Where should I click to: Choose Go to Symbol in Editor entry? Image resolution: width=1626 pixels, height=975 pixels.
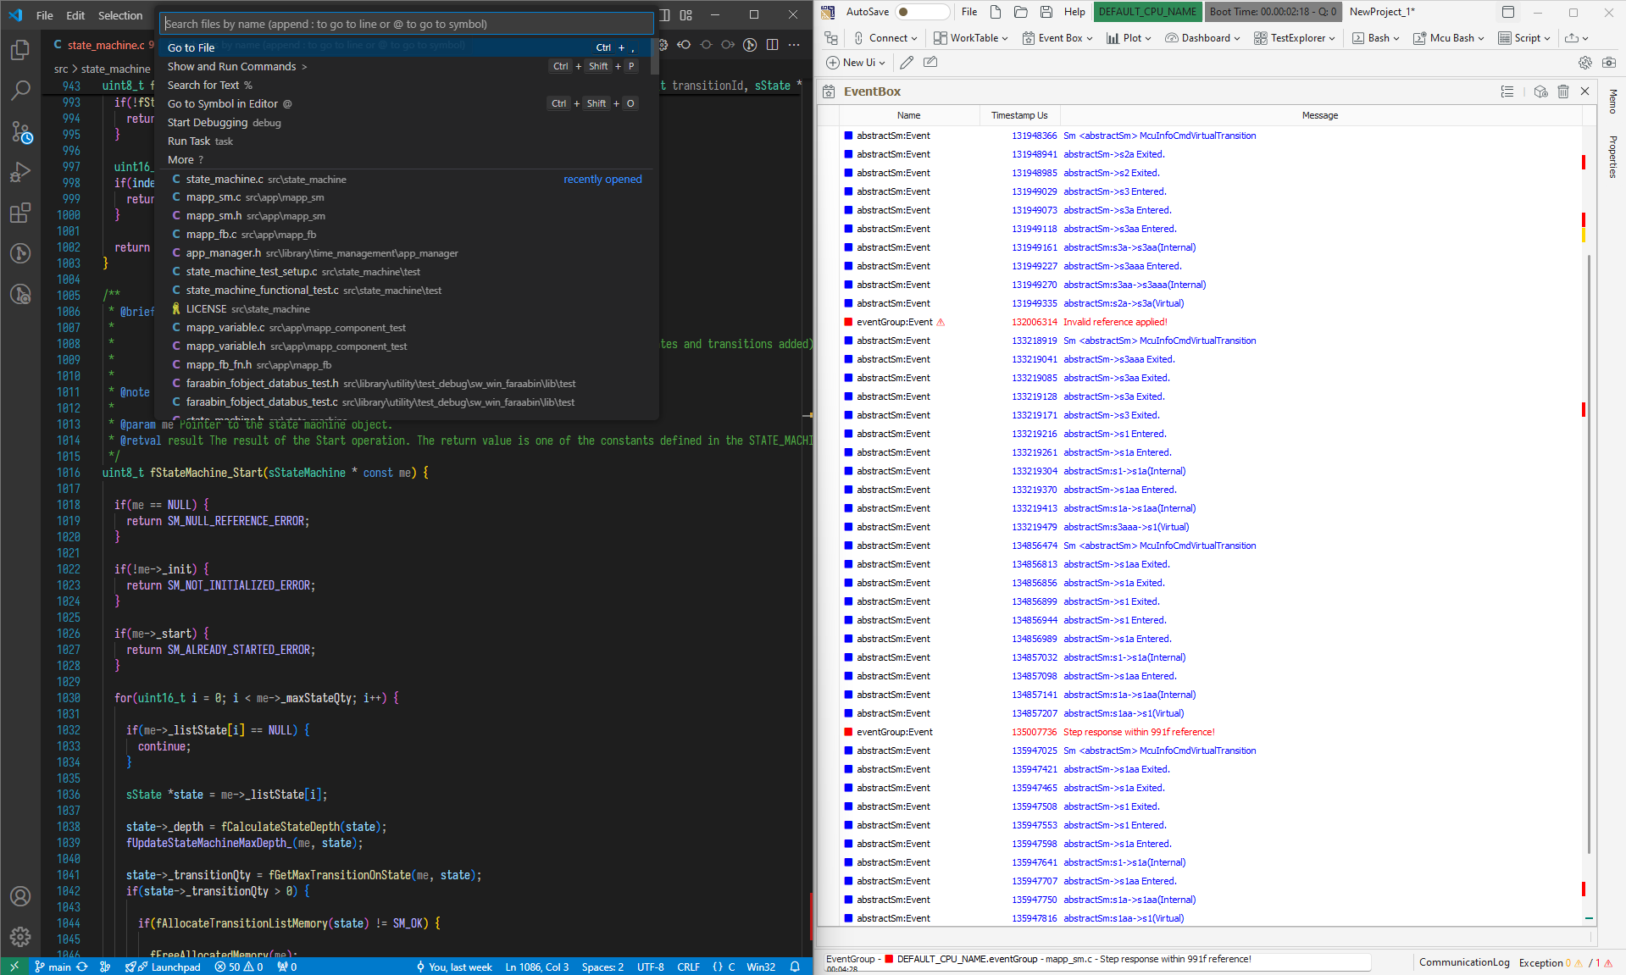(405, 103)
